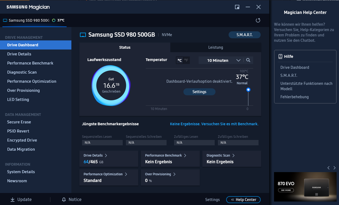Open Over Provisioning card chevron
The height and width of the screenshot is (205, 339).
pyautogui.click(x=174, y=174)
